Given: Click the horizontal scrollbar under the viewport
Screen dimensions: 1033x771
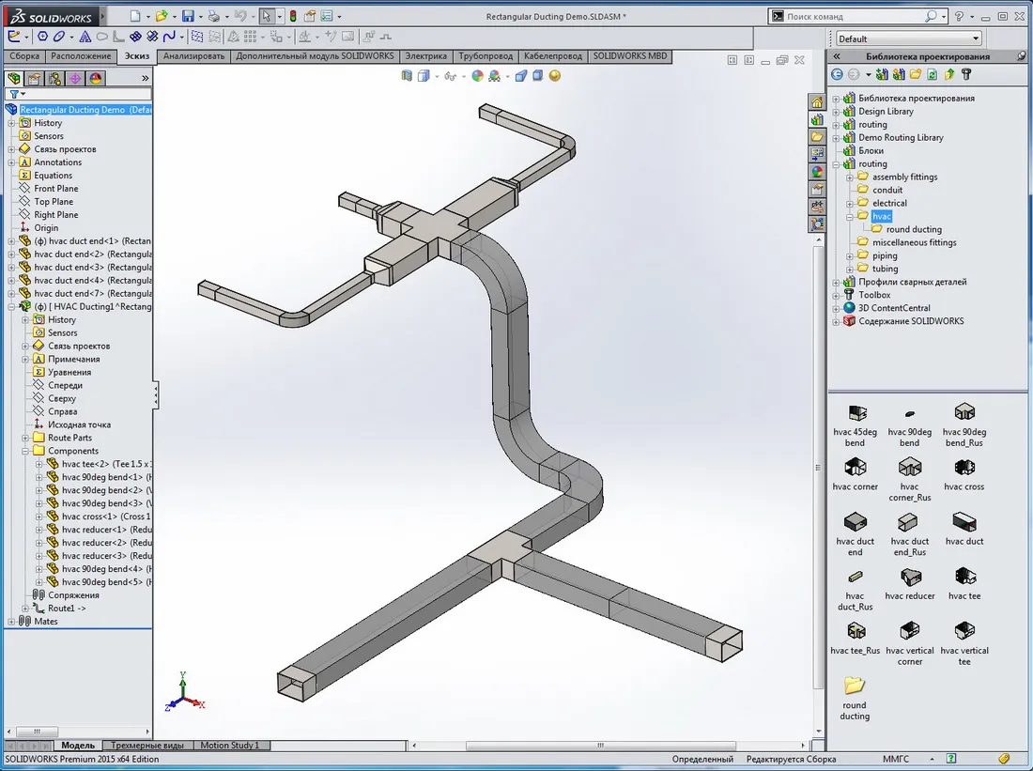Looking at the screenshot, I should pos(609,746).
